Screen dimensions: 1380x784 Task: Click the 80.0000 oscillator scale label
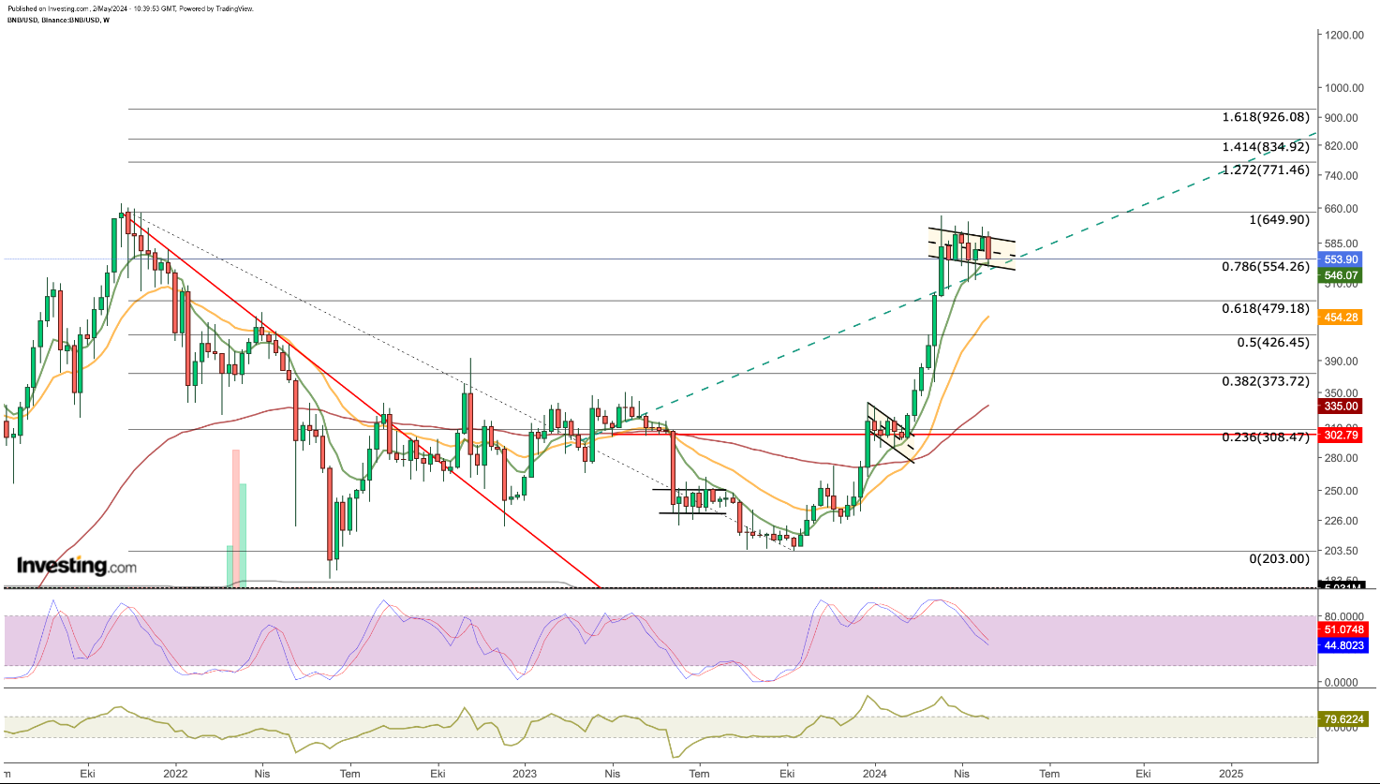pos(1343,615)
